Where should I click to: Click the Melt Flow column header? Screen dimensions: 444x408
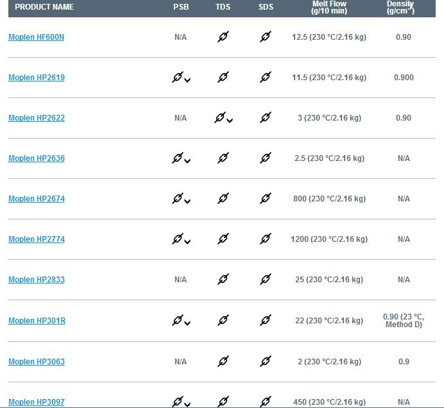pyautogui.click(x=329, y=7)
